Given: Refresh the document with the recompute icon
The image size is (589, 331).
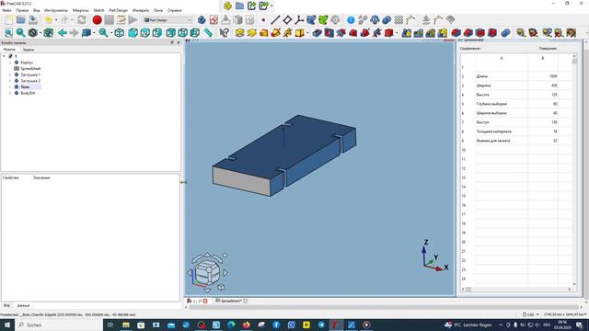Looking at the screenshot, I should tap(82, 20).
